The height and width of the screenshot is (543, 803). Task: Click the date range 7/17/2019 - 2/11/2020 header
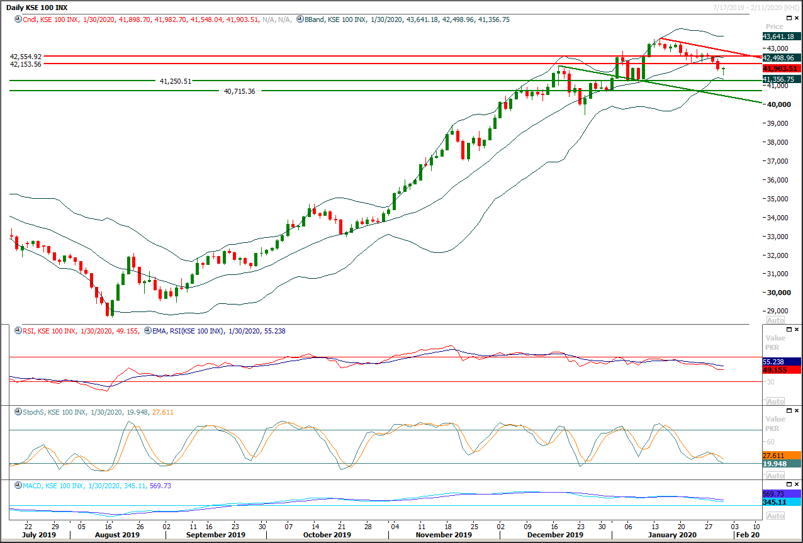753,6
